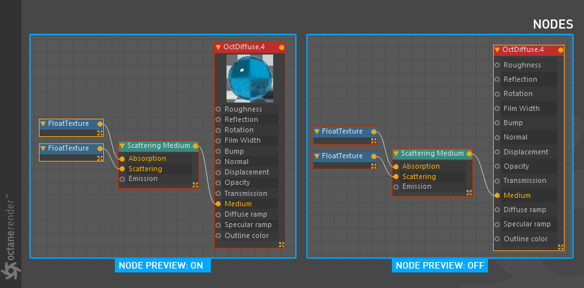Click the Medium input port in preview-on graph
Screen dimensions: 584x288
tap(218, 204)
